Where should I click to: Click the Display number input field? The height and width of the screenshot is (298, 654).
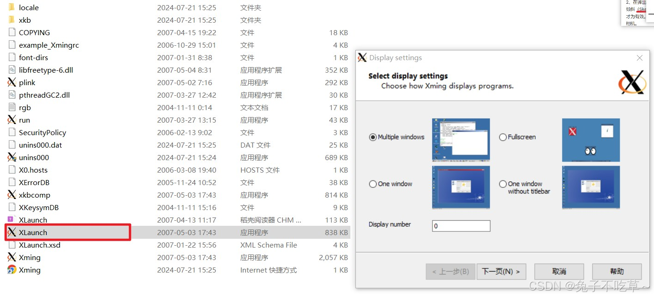461,226
